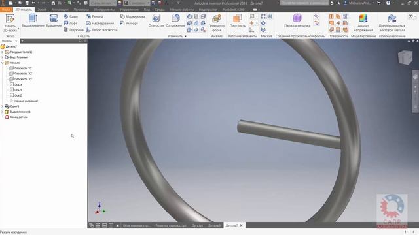Select the Плоскость (Work Plane) tool

point(237,22)
